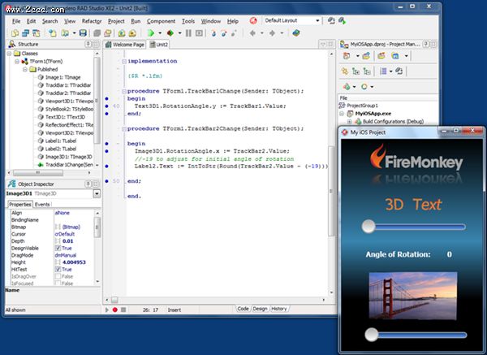Image resolution: width=487 pixels, height=355 pixels.
Task: Click the macro play triangle in status bar
Action: point(107,310)
